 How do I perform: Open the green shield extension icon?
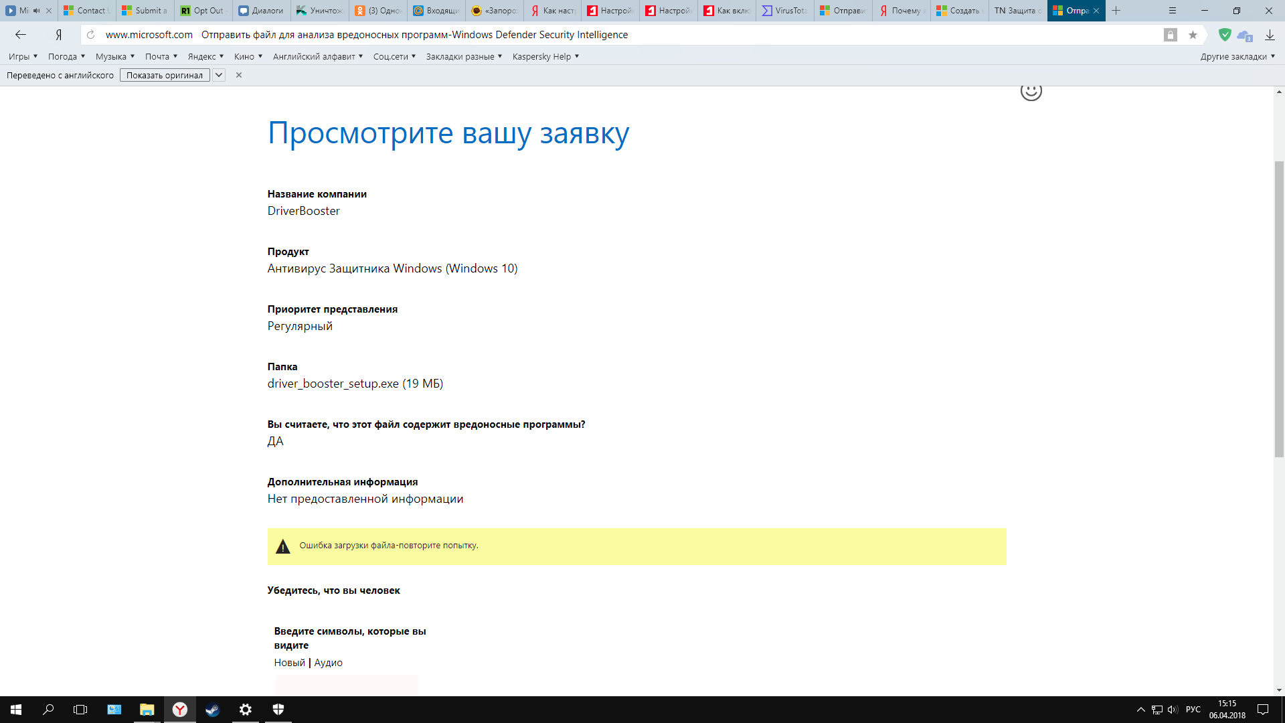click(x=1225, y=35)
